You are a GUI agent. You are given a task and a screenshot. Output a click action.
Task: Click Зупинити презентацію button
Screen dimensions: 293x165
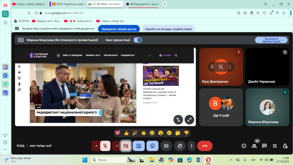tap(271, 40)
